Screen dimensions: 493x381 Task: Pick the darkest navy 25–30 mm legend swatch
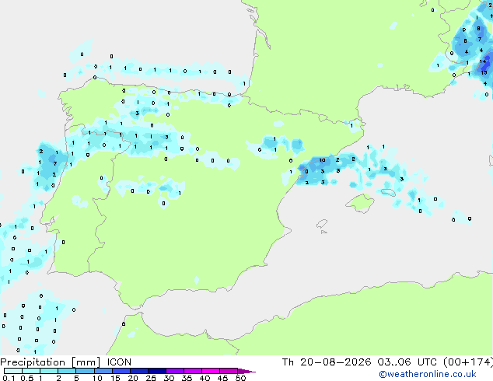click(157, 371)
